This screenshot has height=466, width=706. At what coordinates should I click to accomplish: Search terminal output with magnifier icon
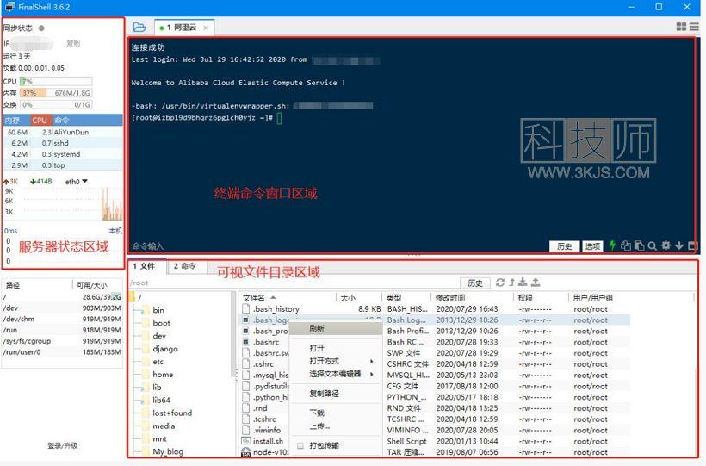(652, 245)
